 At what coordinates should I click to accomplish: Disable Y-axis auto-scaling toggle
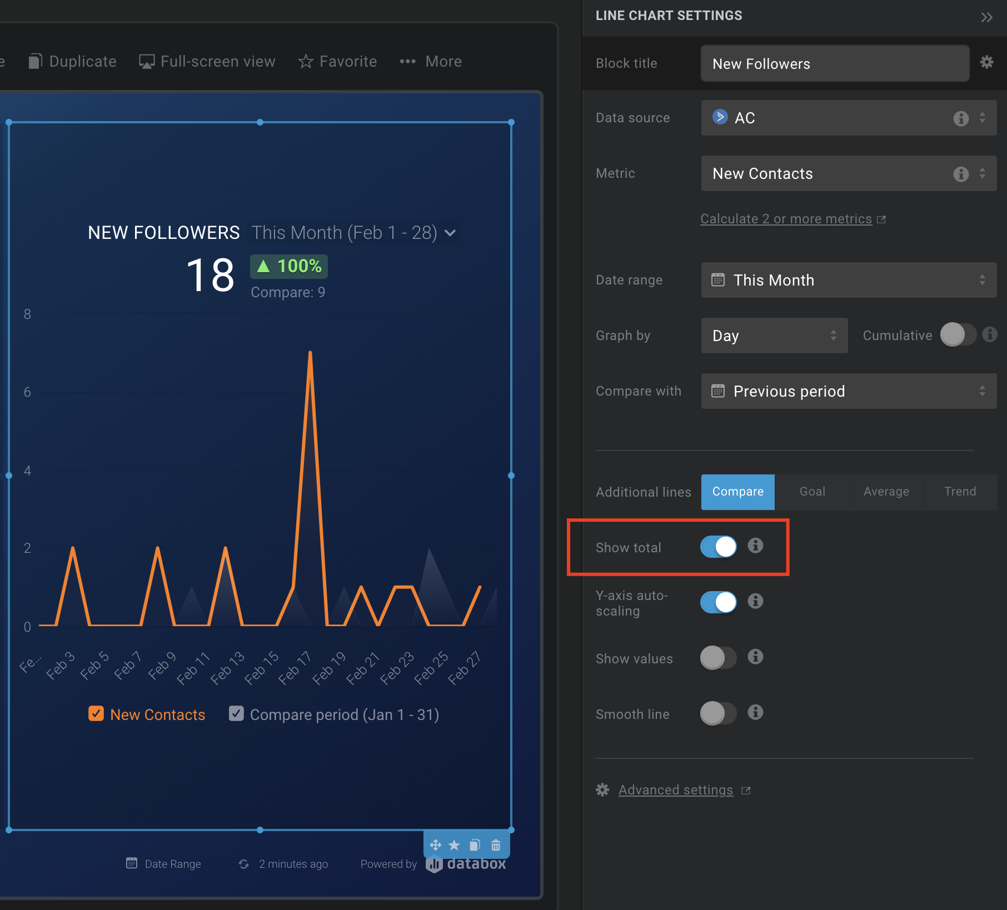tap(719, 602)
